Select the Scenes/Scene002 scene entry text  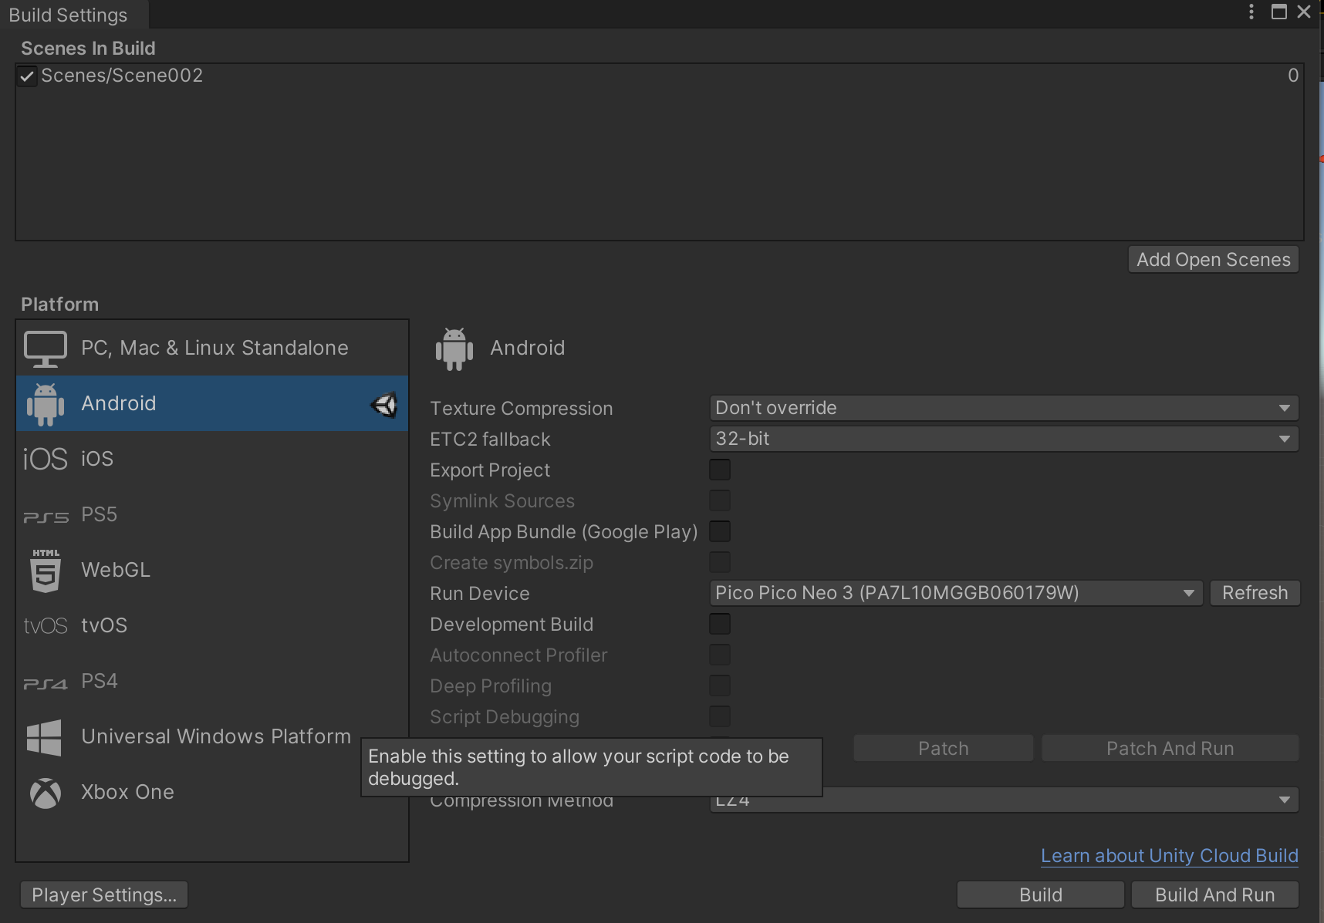click(122, 76)
